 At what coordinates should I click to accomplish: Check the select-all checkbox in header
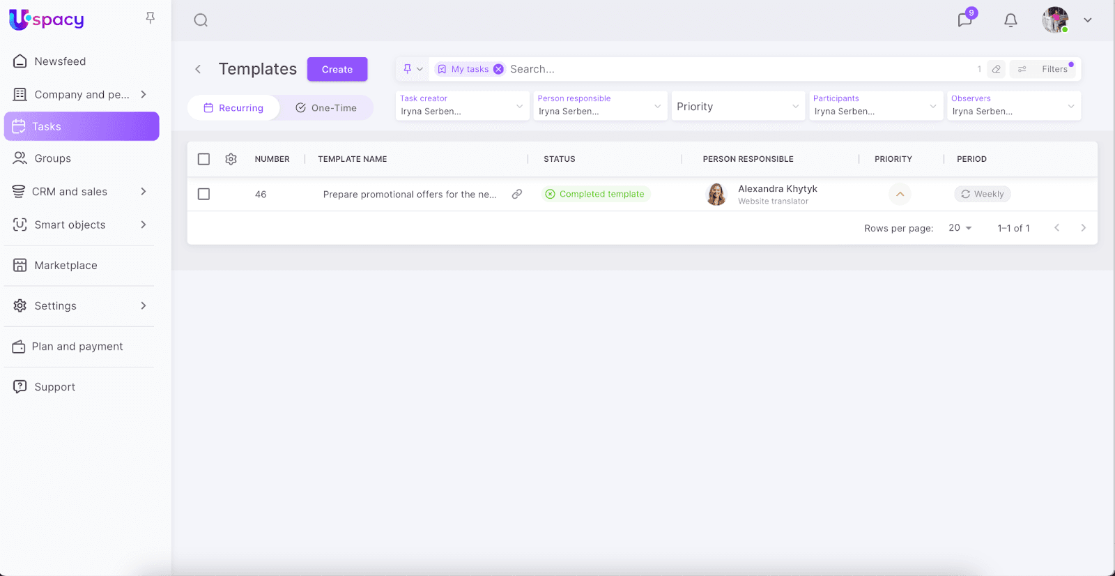pyautogui.click(x=203, y=159)
